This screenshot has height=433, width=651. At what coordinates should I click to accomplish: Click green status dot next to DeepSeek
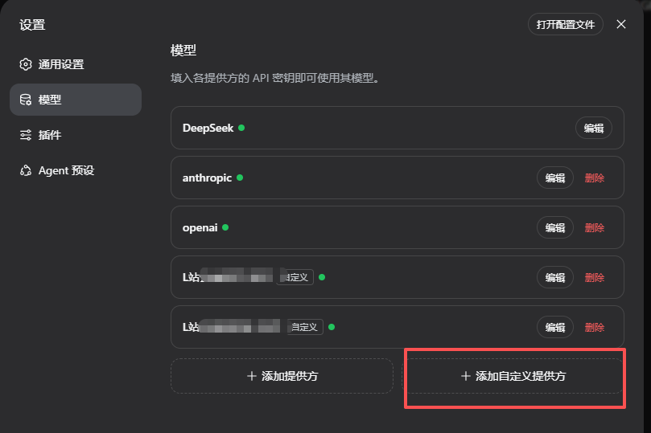pos(241,128)
